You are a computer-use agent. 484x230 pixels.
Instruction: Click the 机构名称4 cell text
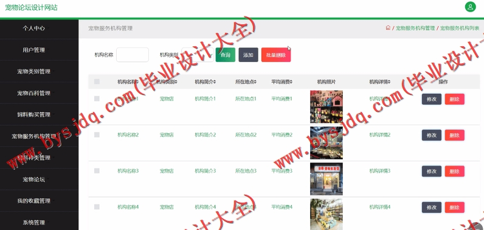[128, 207]
